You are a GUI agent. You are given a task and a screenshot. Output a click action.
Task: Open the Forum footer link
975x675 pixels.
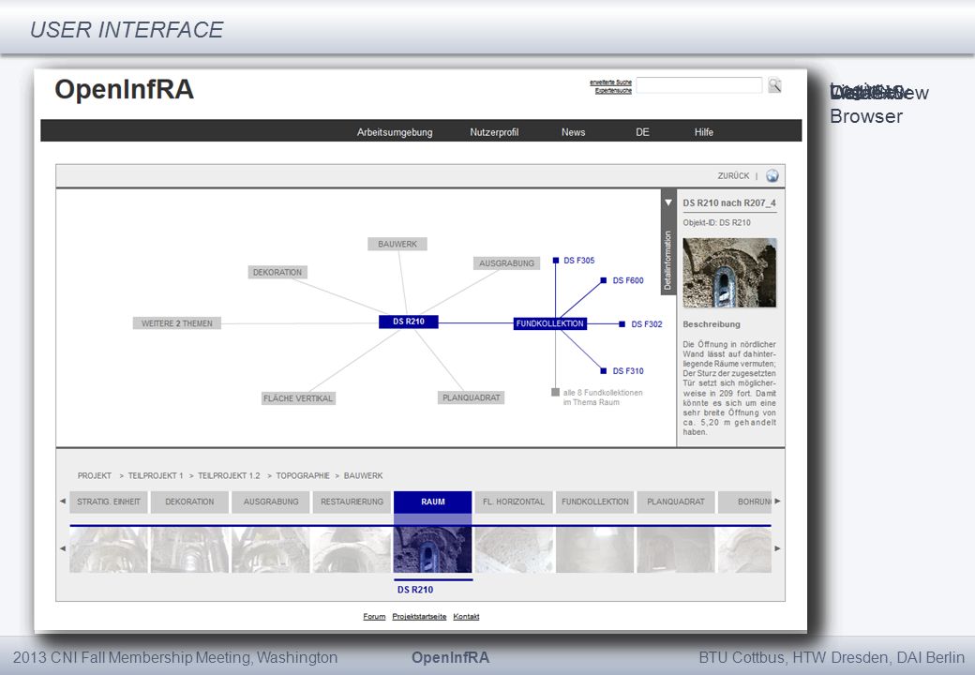[374, 617]
